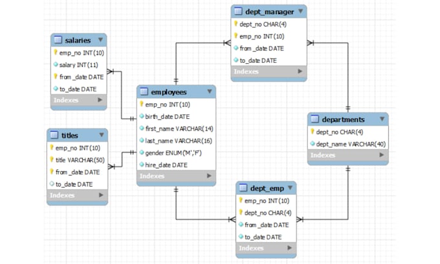Expand Indexes section of departments table
Viewport: 440px width, 264px height.
point(382,154)
